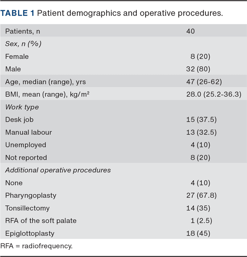Click the Pharyngoplasty value "27 (67.8)"

(202, 195)
